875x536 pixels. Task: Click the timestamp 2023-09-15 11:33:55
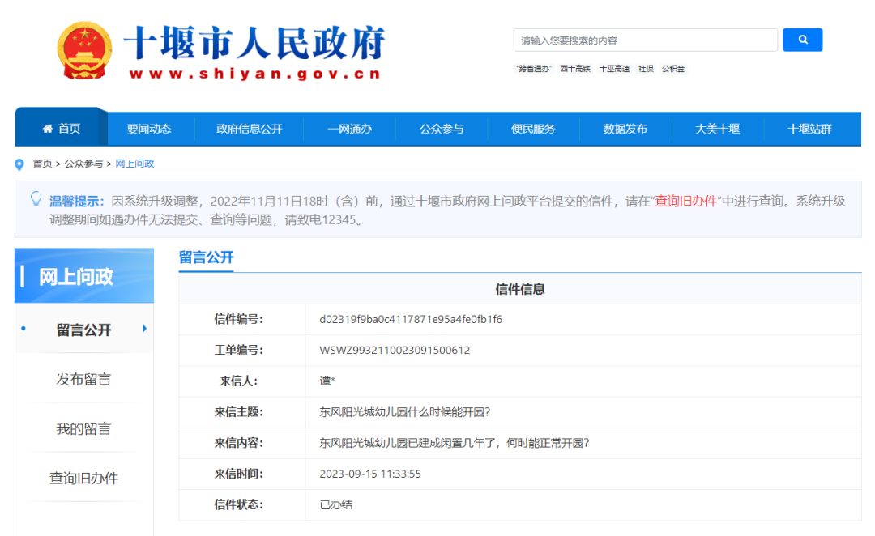click(x=370, y=474)
